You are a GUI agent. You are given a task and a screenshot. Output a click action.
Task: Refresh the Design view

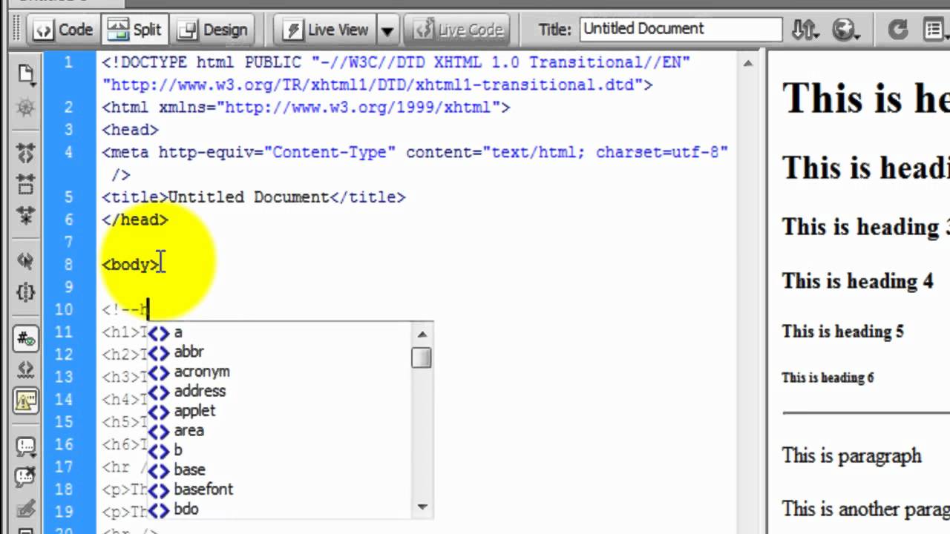[897, 30]
